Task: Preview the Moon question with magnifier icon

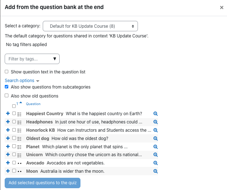Action: coord(156,171)
